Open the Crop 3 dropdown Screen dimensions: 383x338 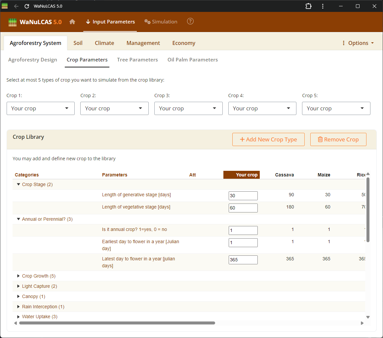pos(188,108)
